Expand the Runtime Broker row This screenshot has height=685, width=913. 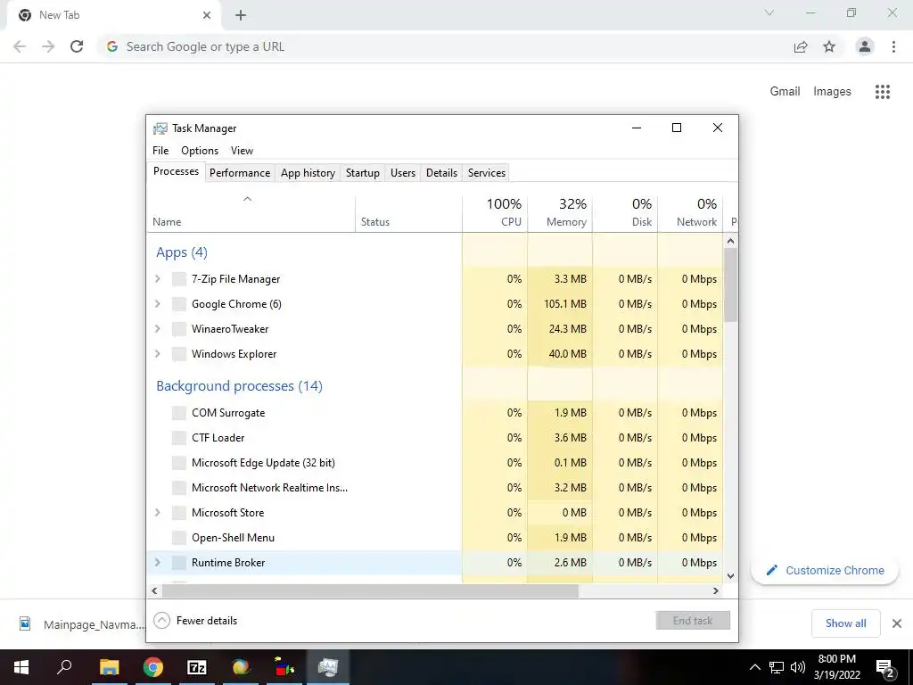(x=157, y=563)
